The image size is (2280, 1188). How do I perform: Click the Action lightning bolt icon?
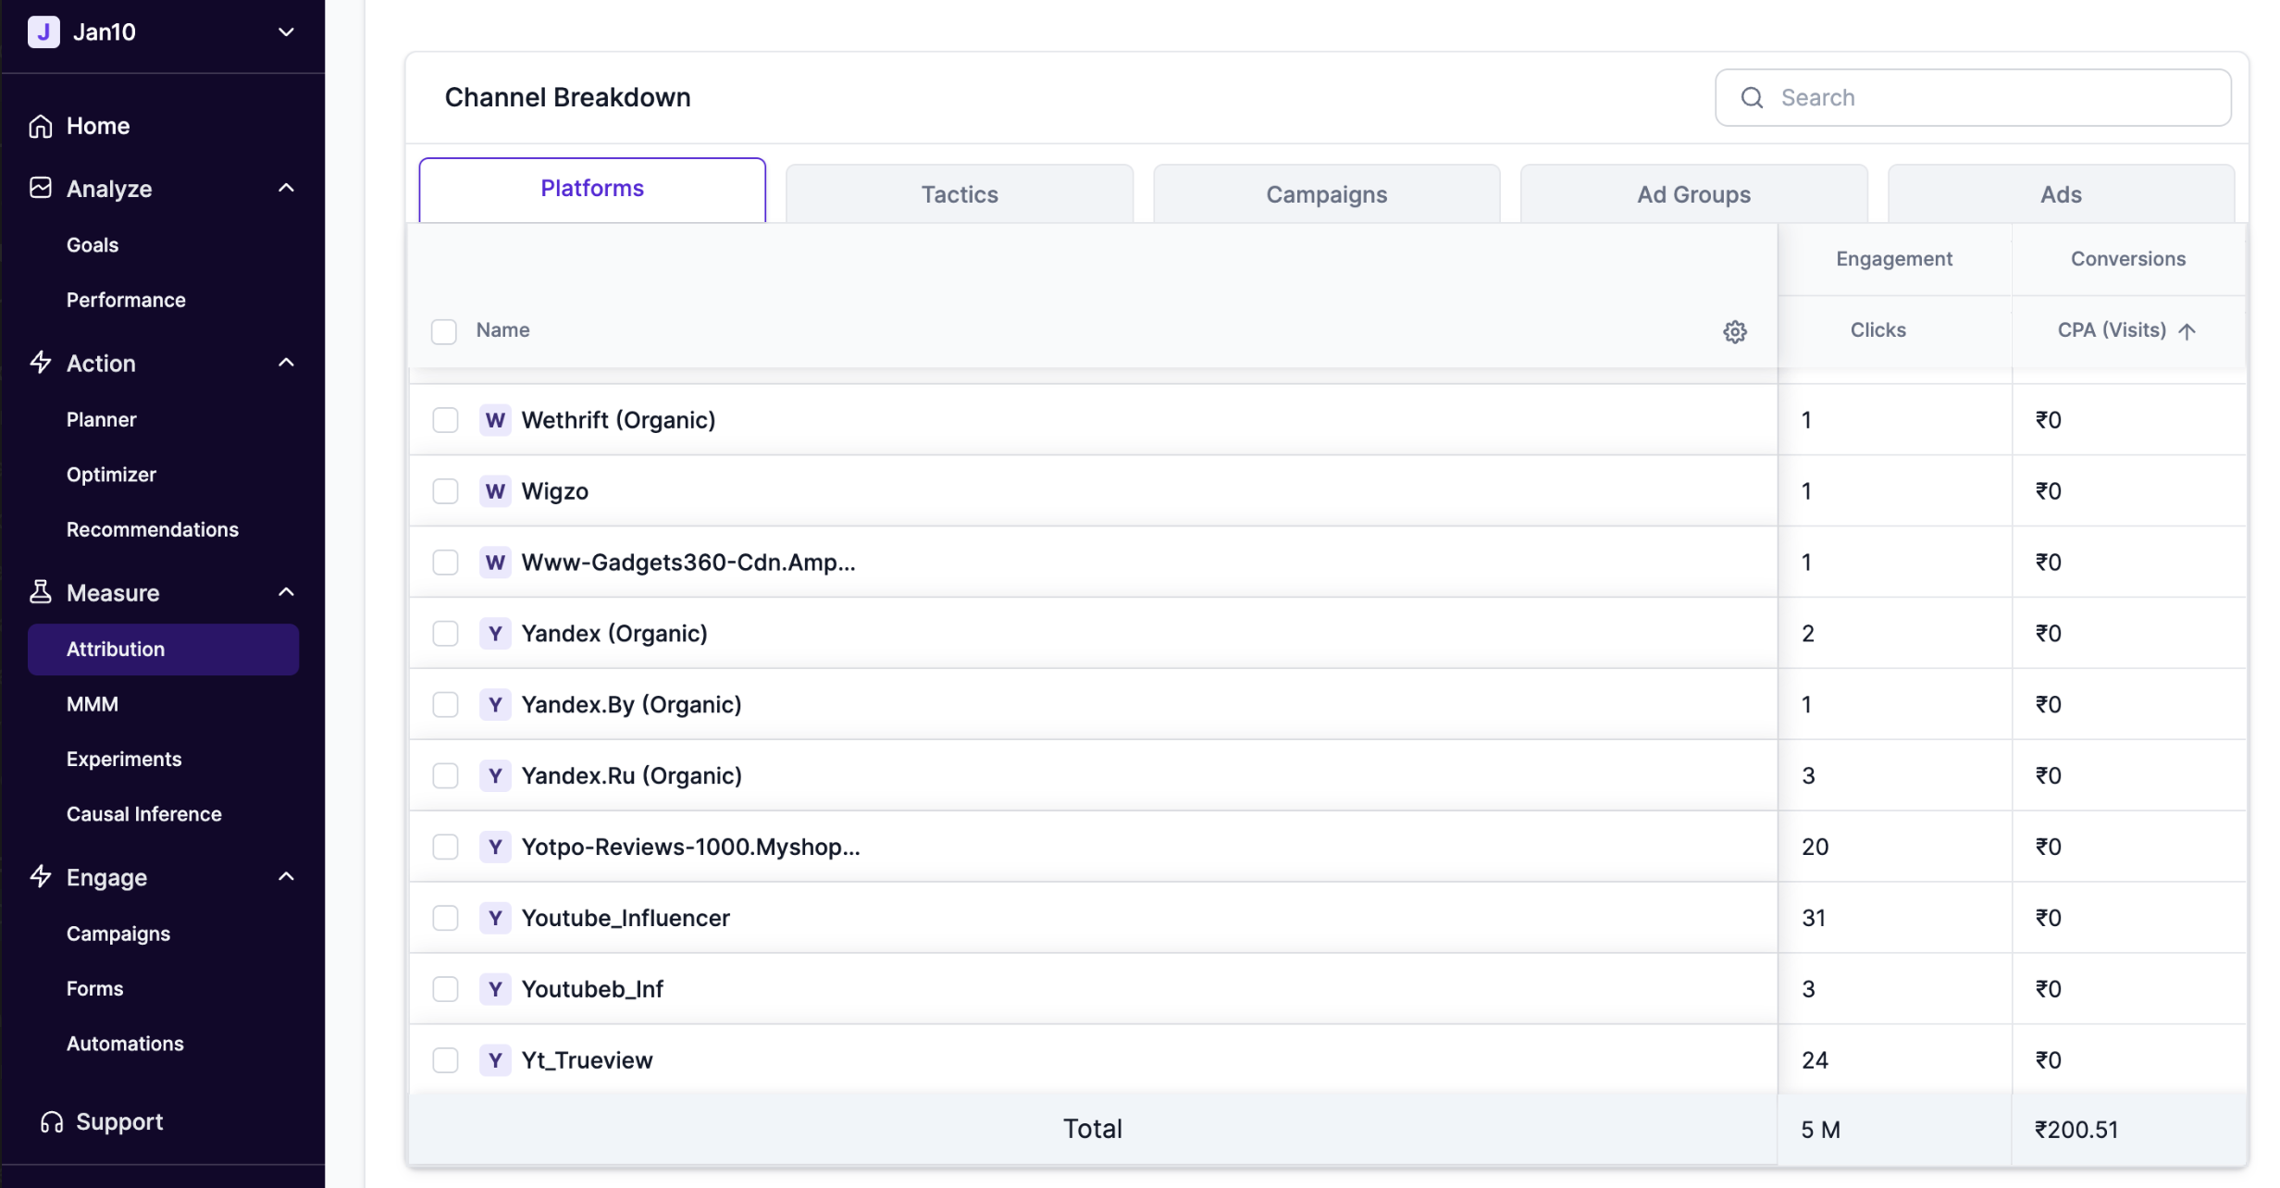pos(40,363)
